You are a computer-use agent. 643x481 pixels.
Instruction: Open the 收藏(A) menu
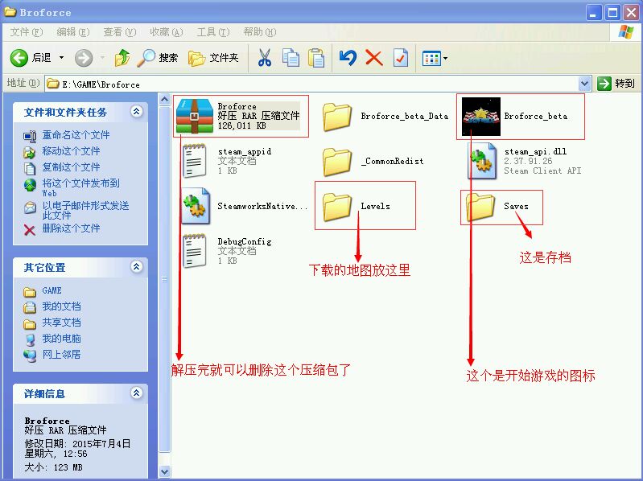pos(166,32)
